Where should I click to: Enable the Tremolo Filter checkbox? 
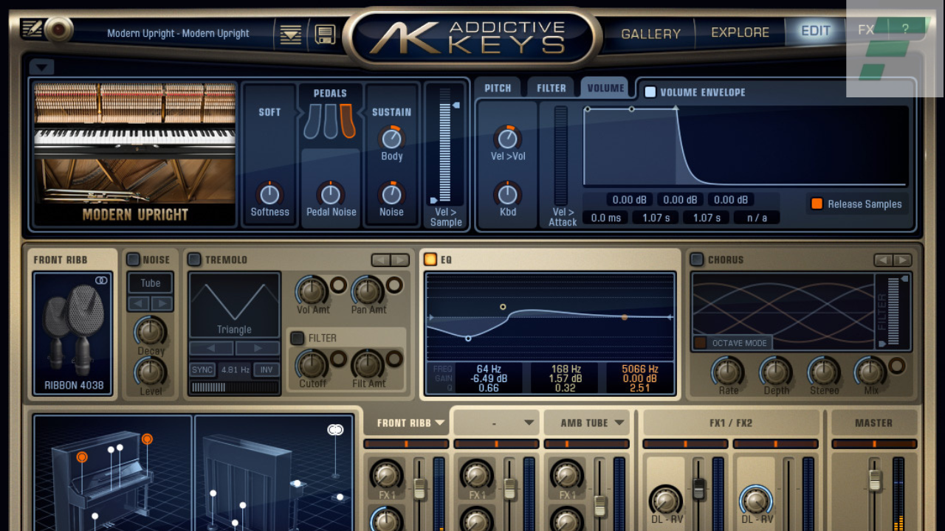click(x=298, y=338)
